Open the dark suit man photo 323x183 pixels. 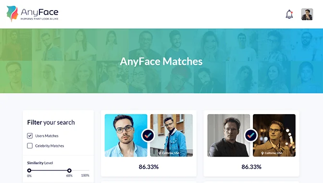coord(229,135)
